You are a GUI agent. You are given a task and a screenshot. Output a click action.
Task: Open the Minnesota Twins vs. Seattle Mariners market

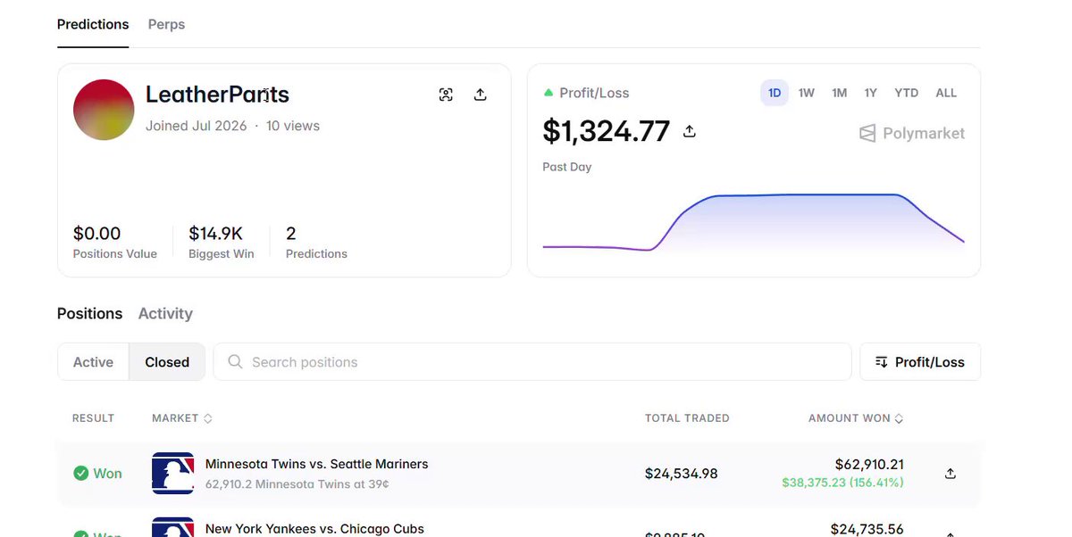click(x=317, y=464)
